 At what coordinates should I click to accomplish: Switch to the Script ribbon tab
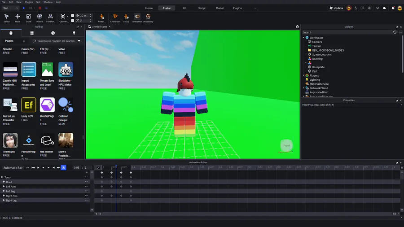pos(202,8)
